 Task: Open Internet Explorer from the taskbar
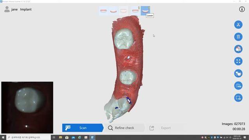pos(79,137)
